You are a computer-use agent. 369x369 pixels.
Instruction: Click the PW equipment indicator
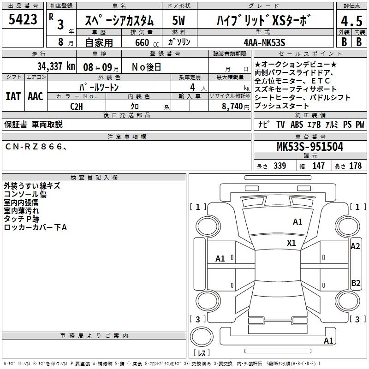360,125
